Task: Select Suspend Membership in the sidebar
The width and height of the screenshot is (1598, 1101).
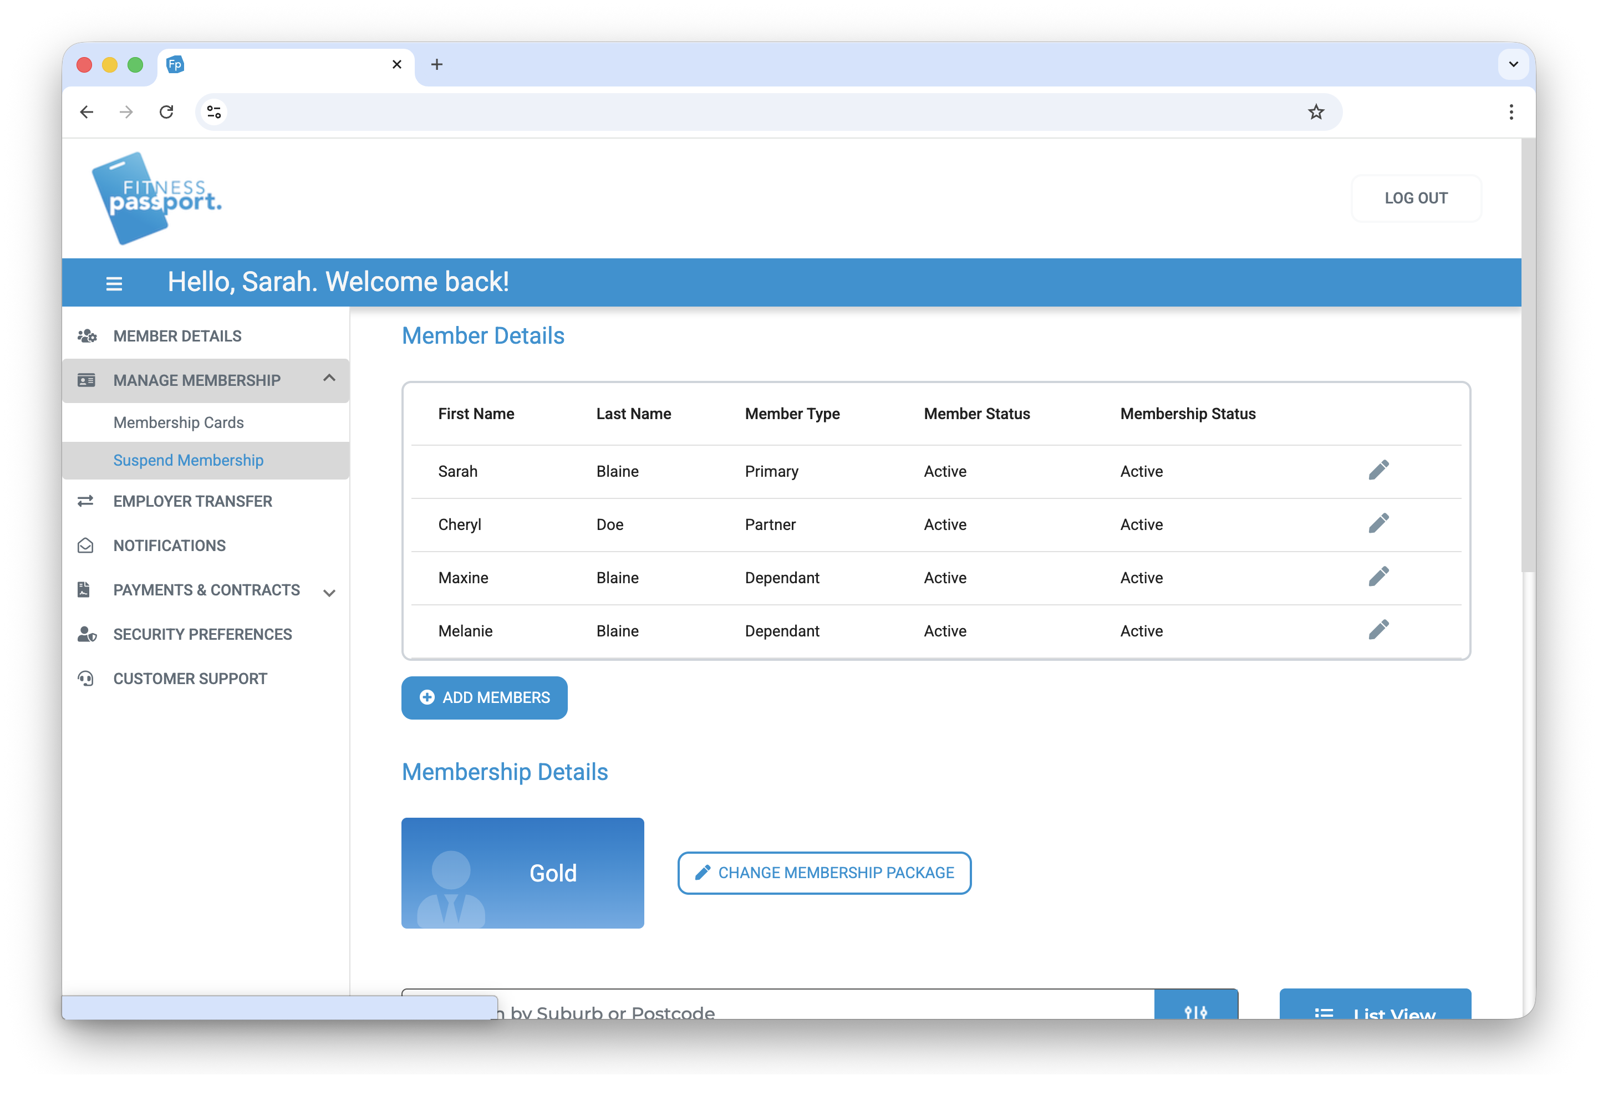Action: (x=187, y=460)
